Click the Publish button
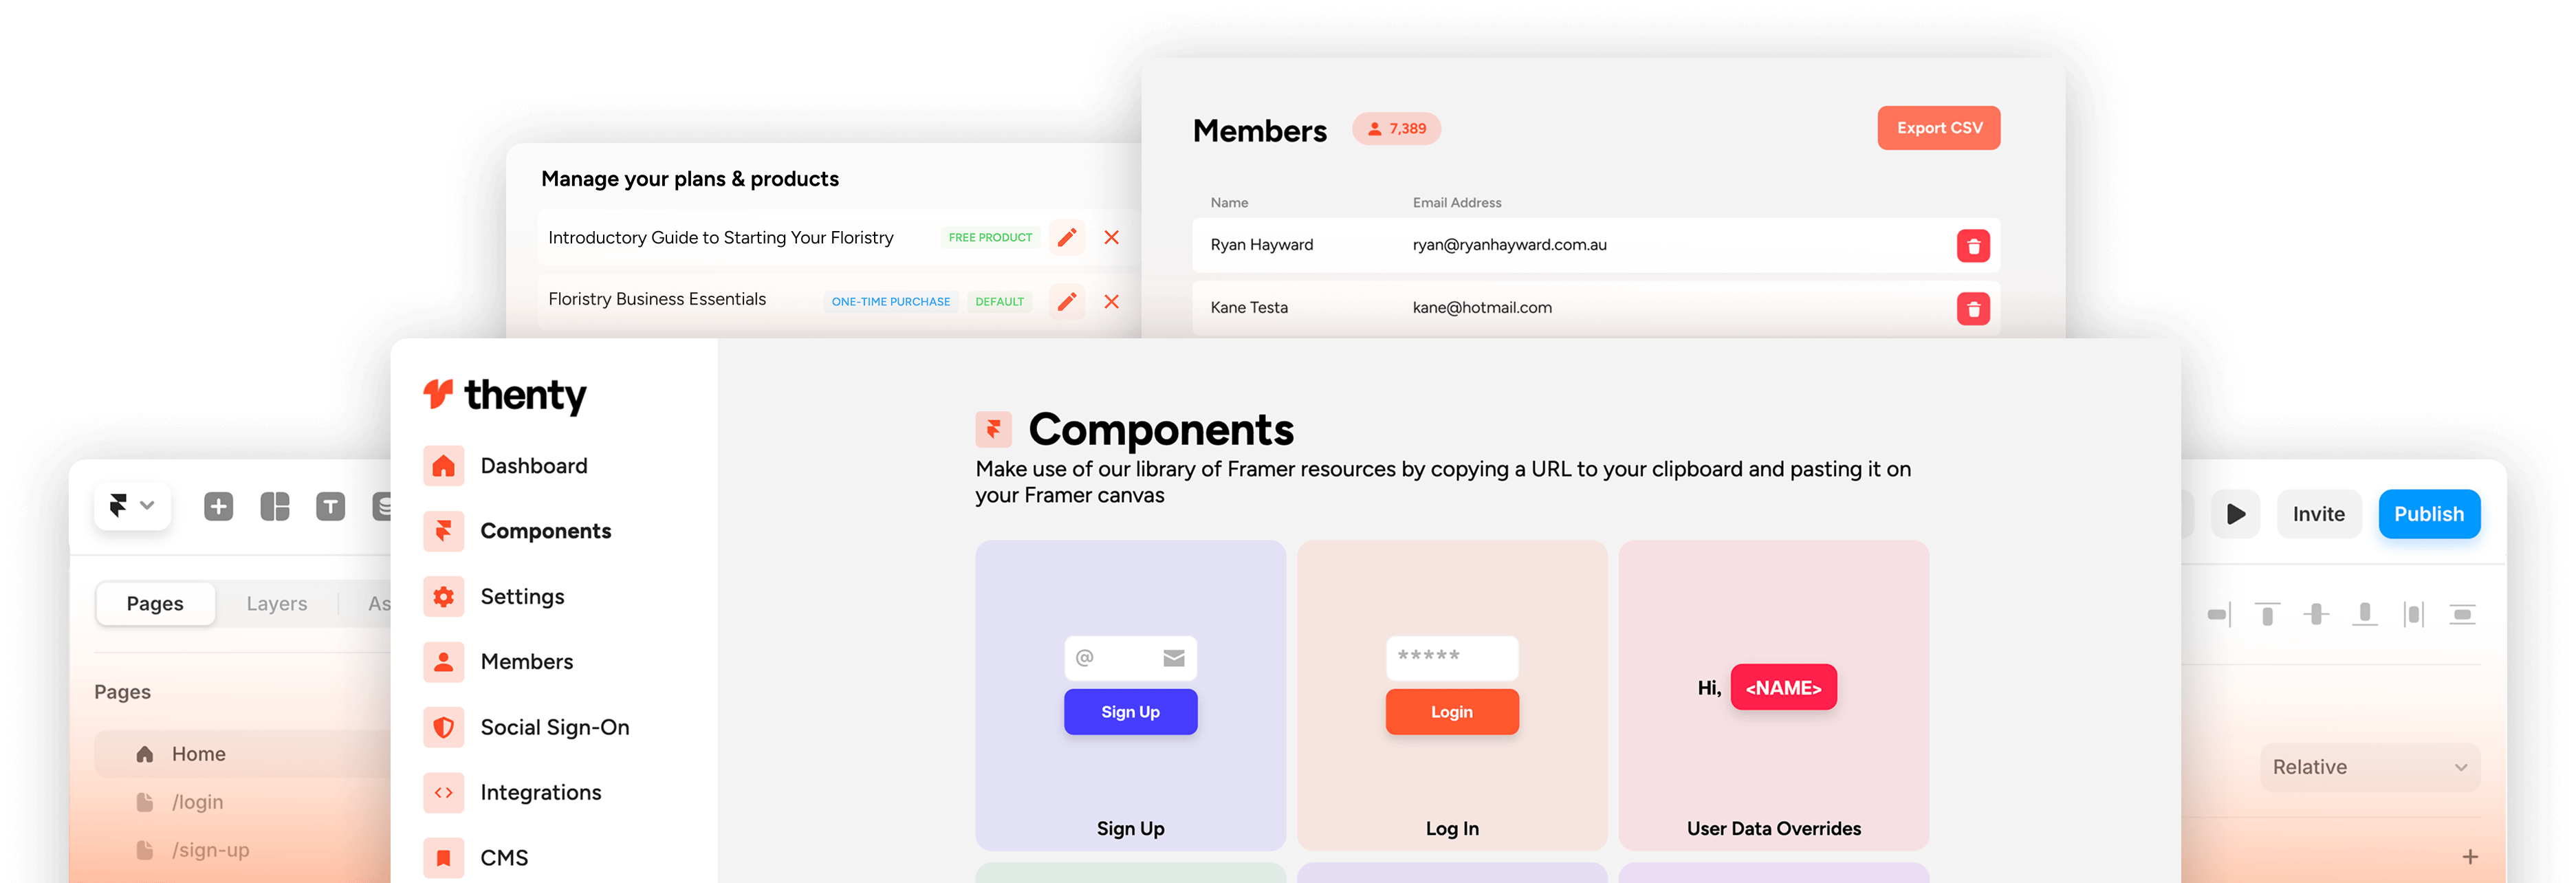The width and height of the screenshot is (2576, 883). [2429, 514]
